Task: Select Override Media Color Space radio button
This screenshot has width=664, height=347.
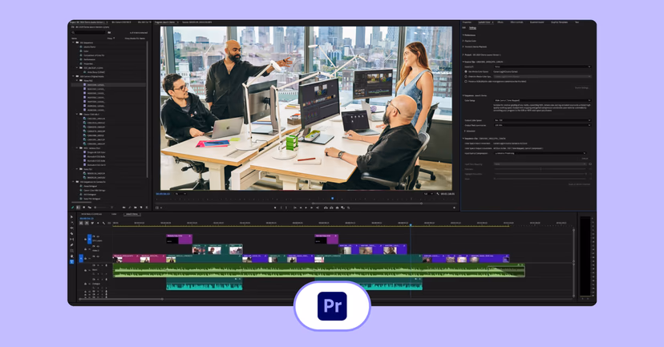Action: tap(466, 77)
